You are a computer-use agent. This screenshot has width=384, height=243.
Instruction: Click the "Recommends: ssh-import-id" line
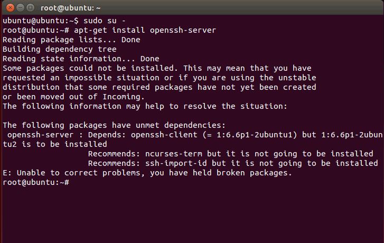click(x=232, y=163)
